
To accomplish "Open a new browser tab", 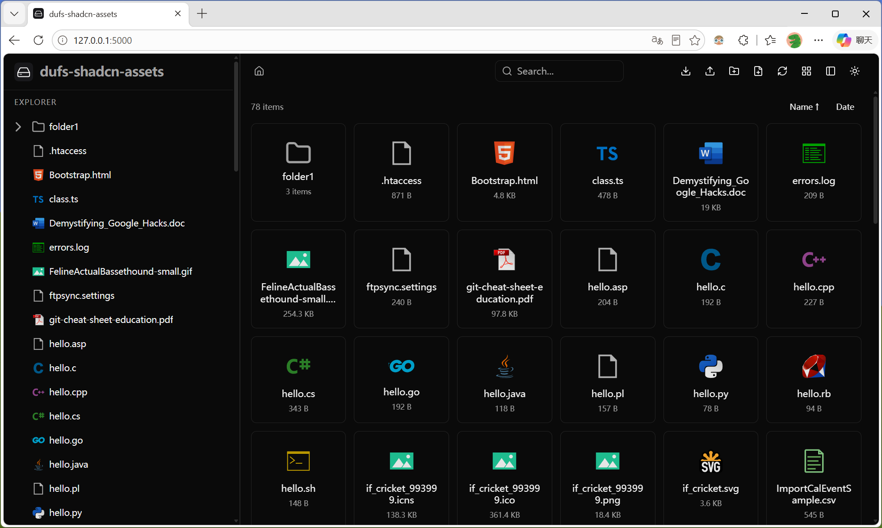I will coord(202,14).
